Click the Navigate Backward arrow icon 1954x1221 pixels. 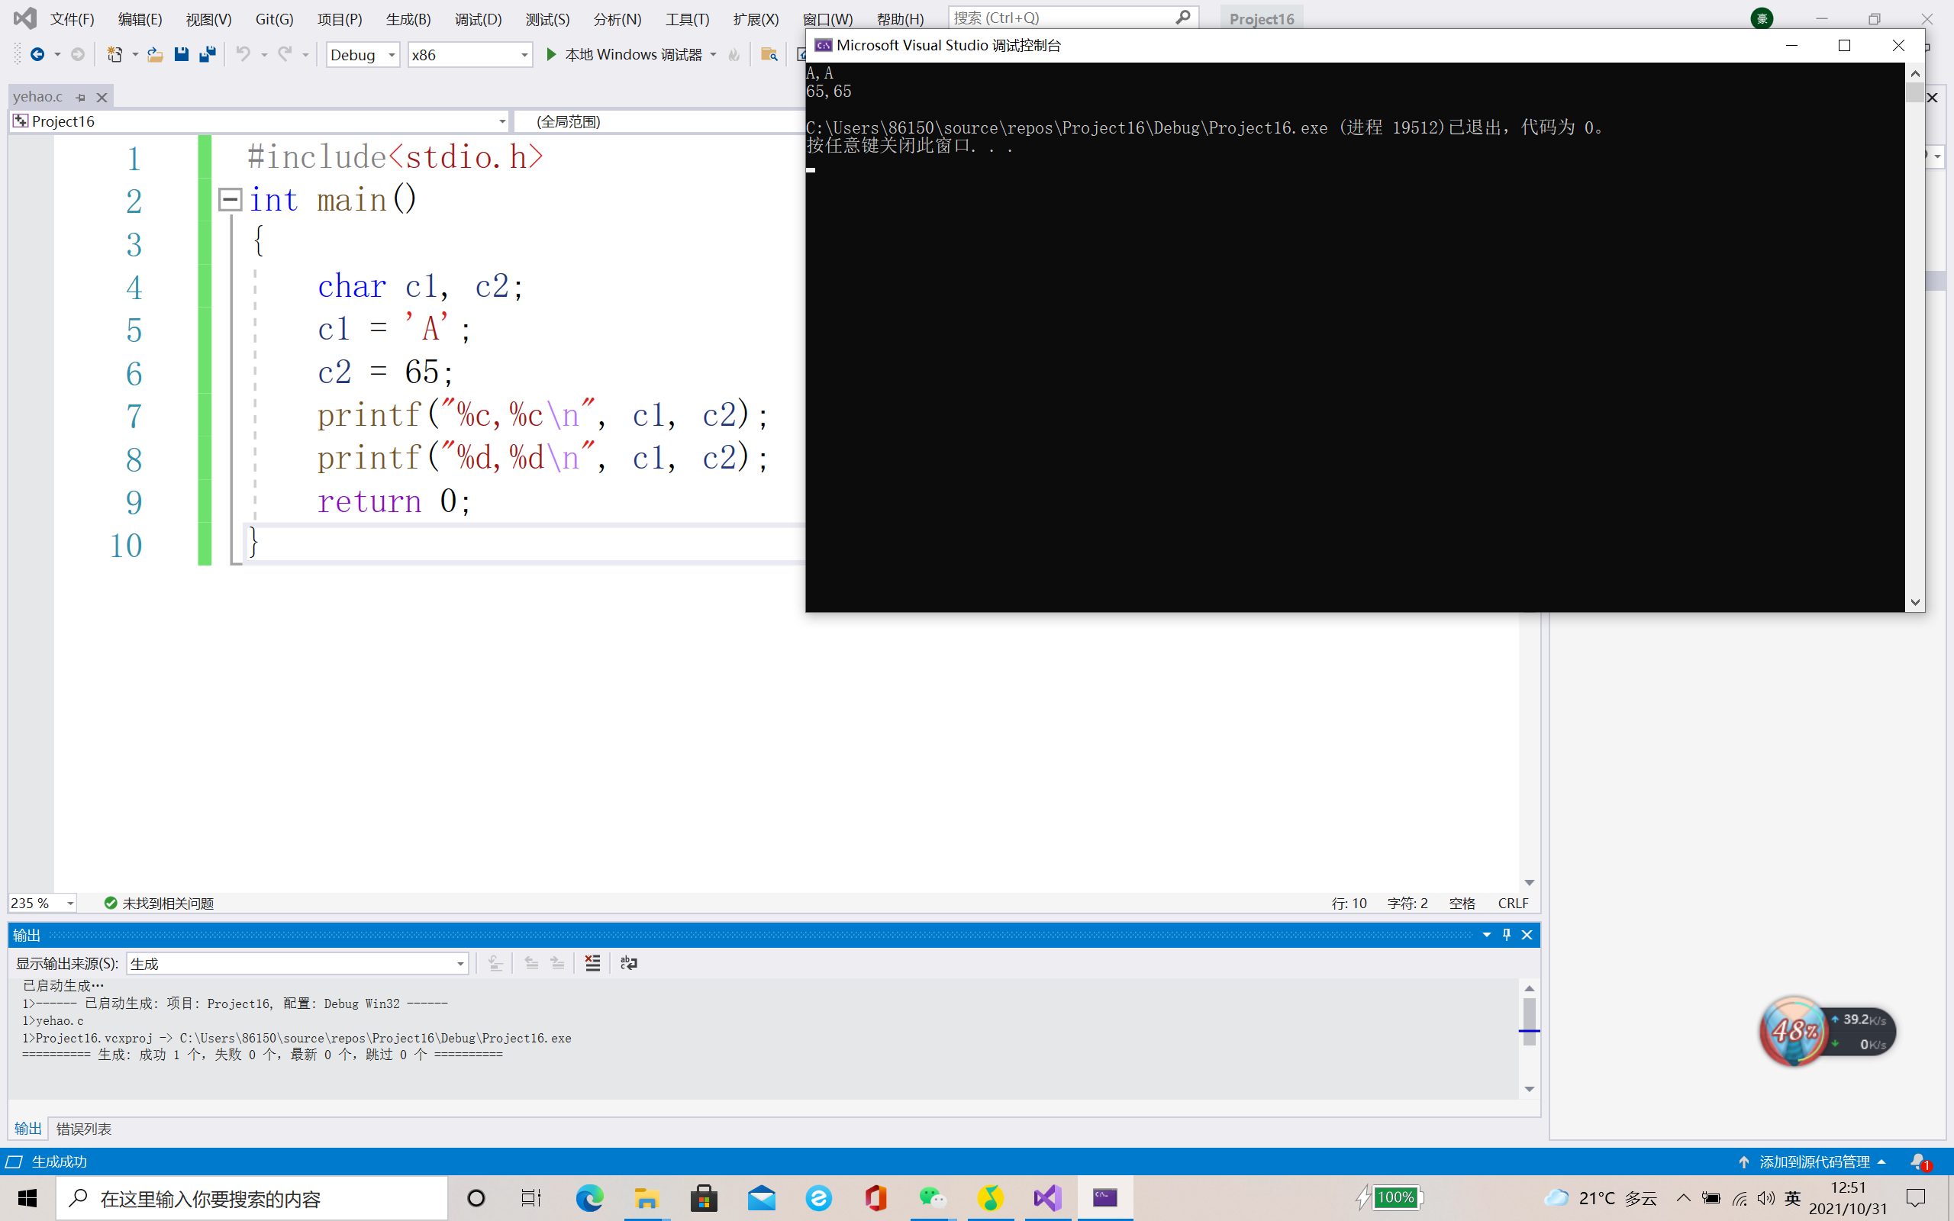pos(37,54)
